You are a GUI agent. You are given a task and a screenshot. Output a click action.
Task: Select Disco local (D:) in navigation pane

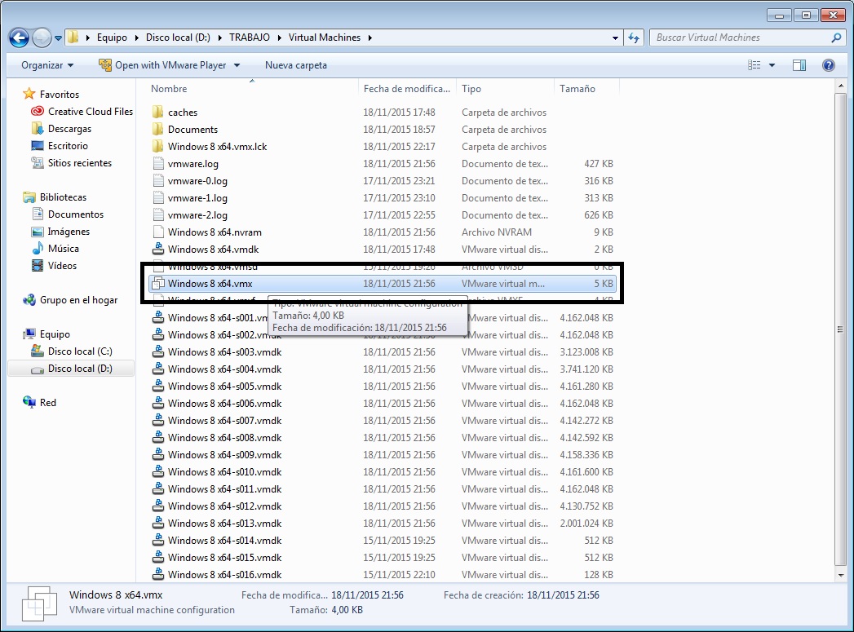[72, 369]
